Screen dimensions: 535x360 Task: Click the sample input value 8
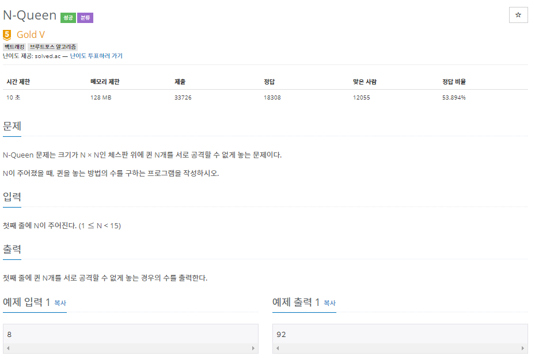click(x=9, y=335)
